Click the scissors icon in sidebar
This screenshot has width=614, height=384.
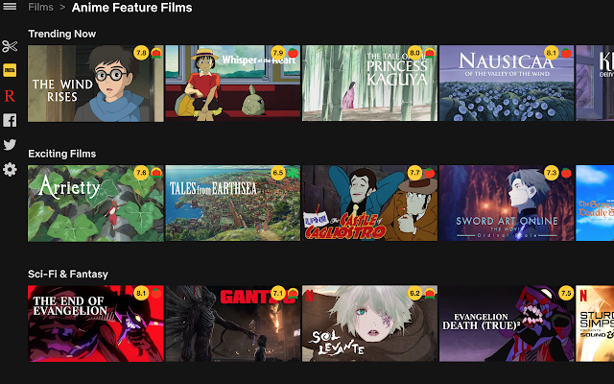[x=10, y=46]
